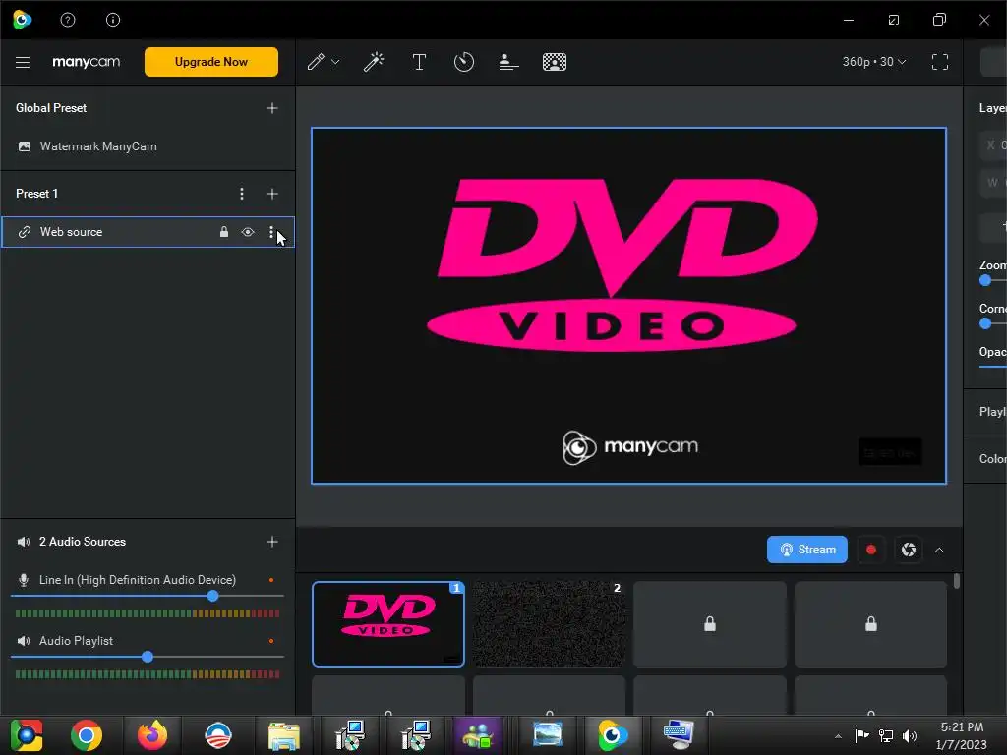Open the network icon in system tray
This screenshot has height=755, width=1007.
click(x=886, y=736)
